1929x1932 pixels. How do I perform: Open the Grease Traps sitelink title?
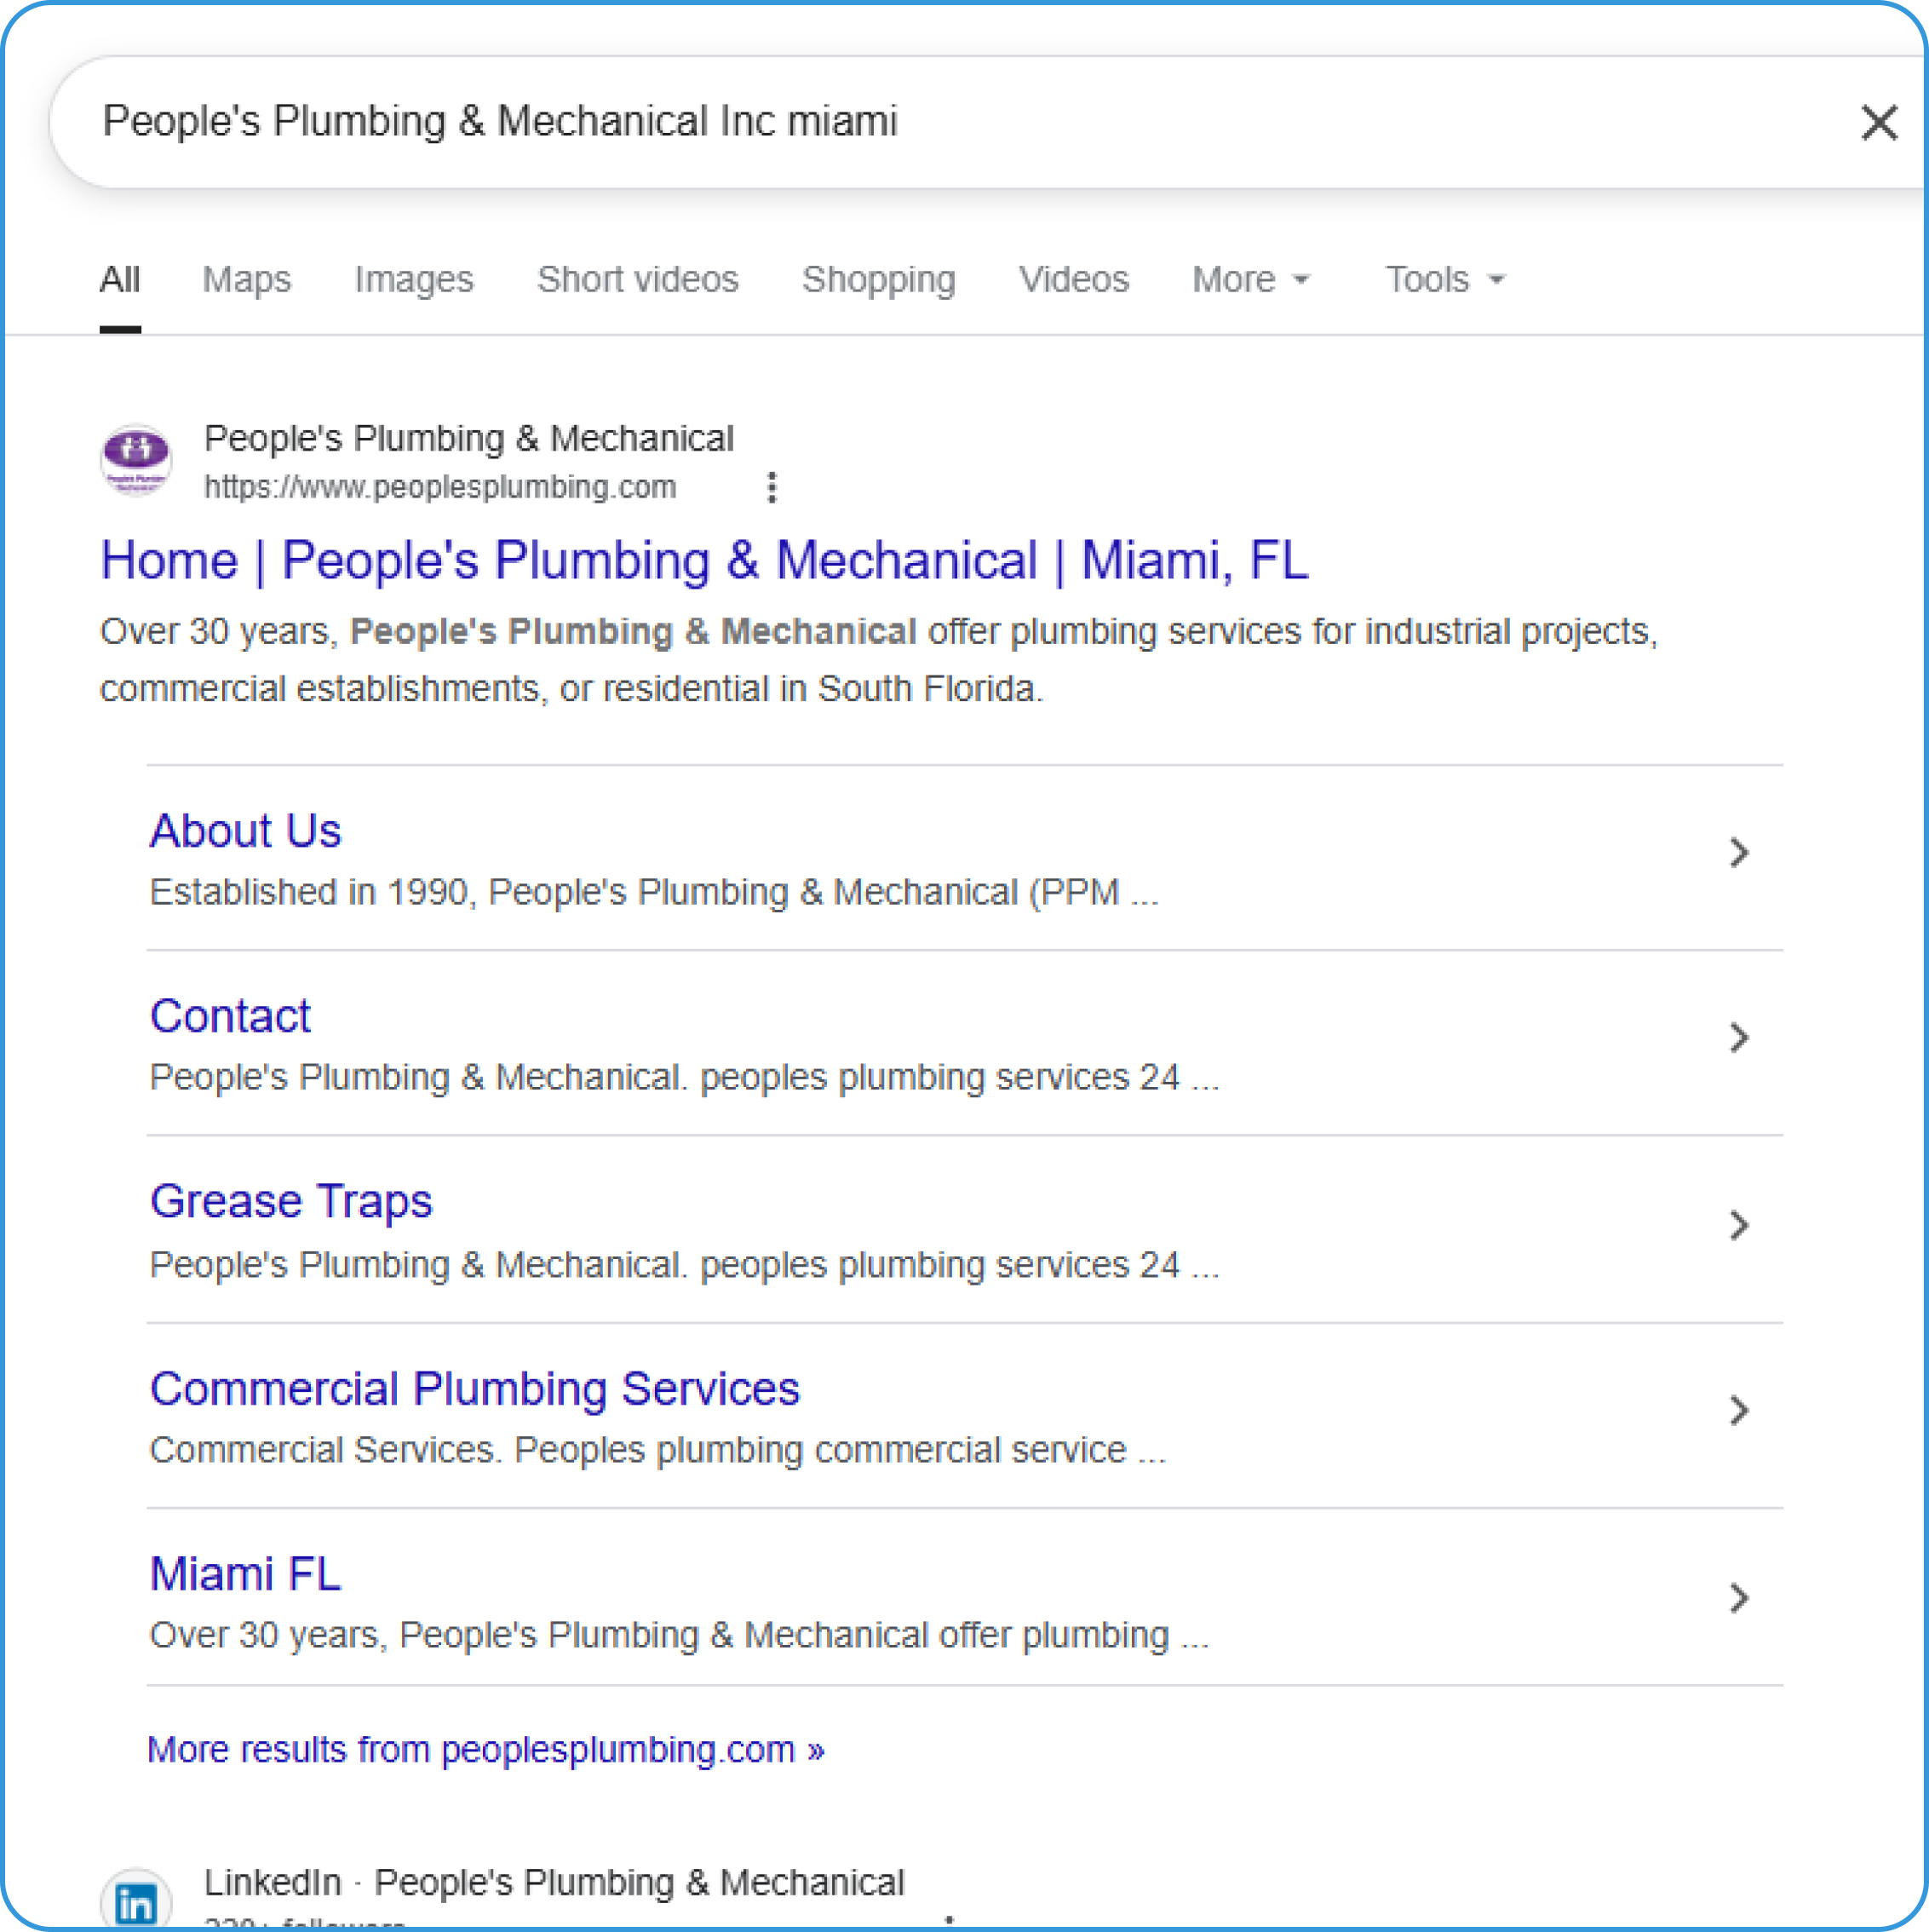(x=291, y=1200)
